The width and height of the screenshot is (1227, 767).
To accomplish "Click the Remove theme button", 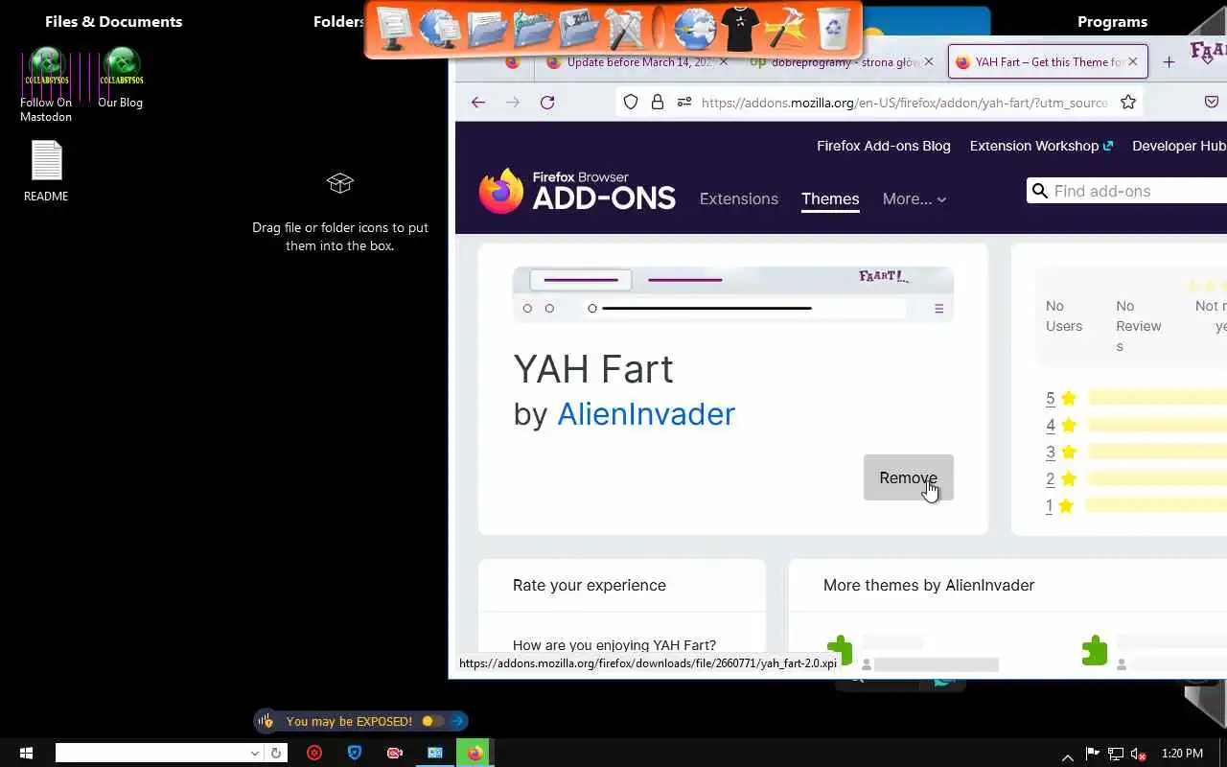I will tap(909, 477).
